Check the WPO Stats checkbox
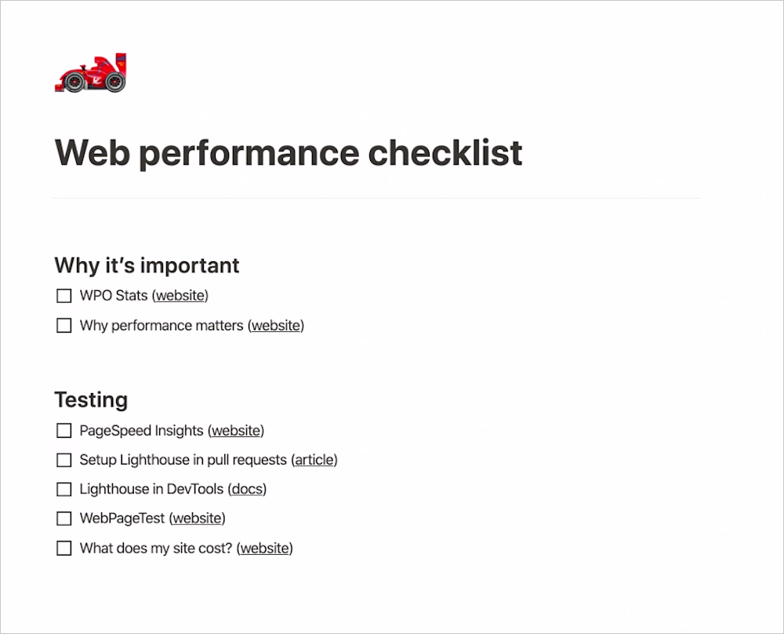This screenshot has height=634, width=784. 64,296
